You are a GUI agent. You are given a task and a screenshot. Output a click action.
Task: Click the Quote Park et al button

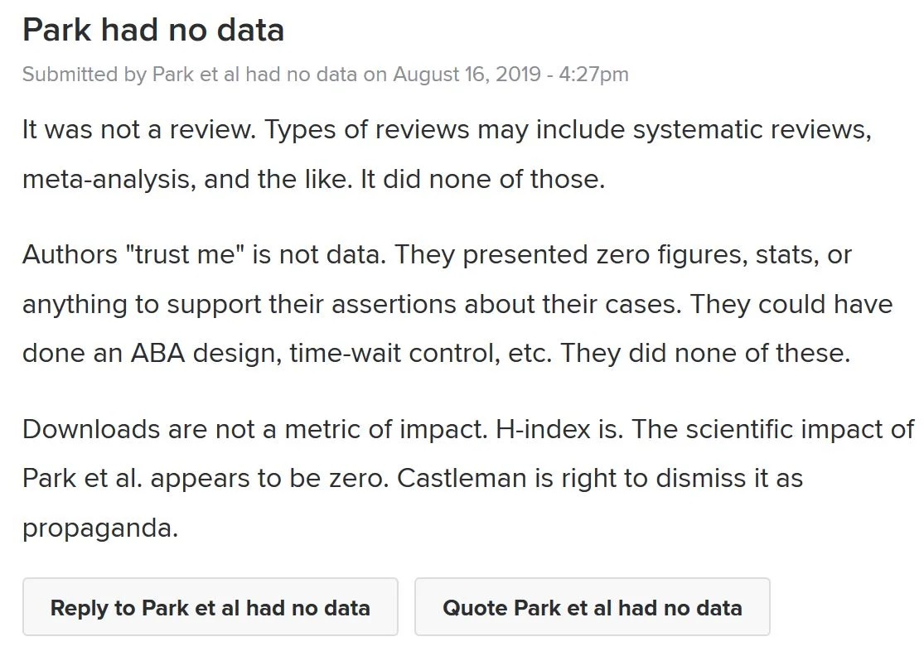tap(592, 607)
